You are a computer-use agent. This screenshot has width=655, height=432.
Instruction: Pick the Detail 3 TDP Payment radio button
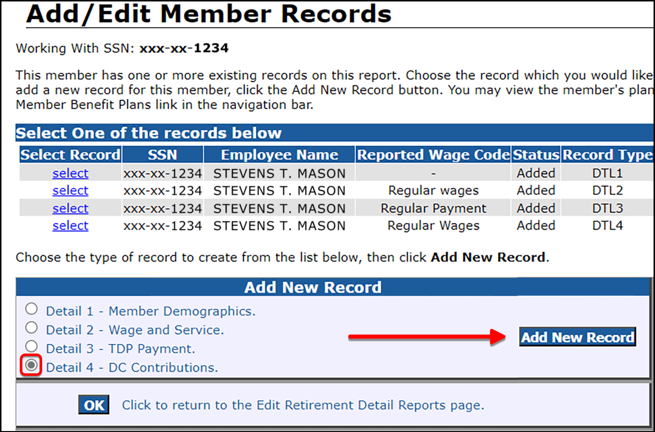coord(31,346)
